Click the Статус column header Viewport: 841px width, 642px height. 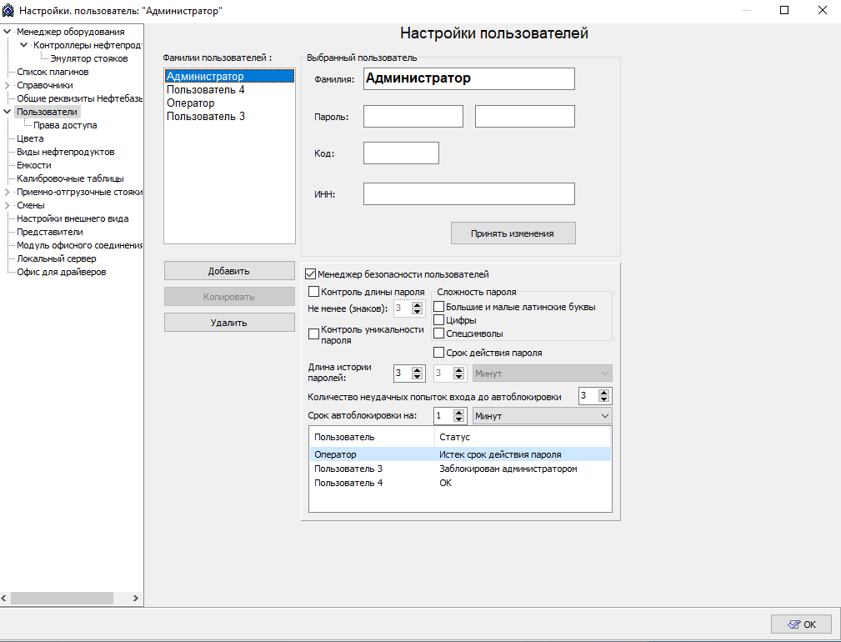[523, 437]
